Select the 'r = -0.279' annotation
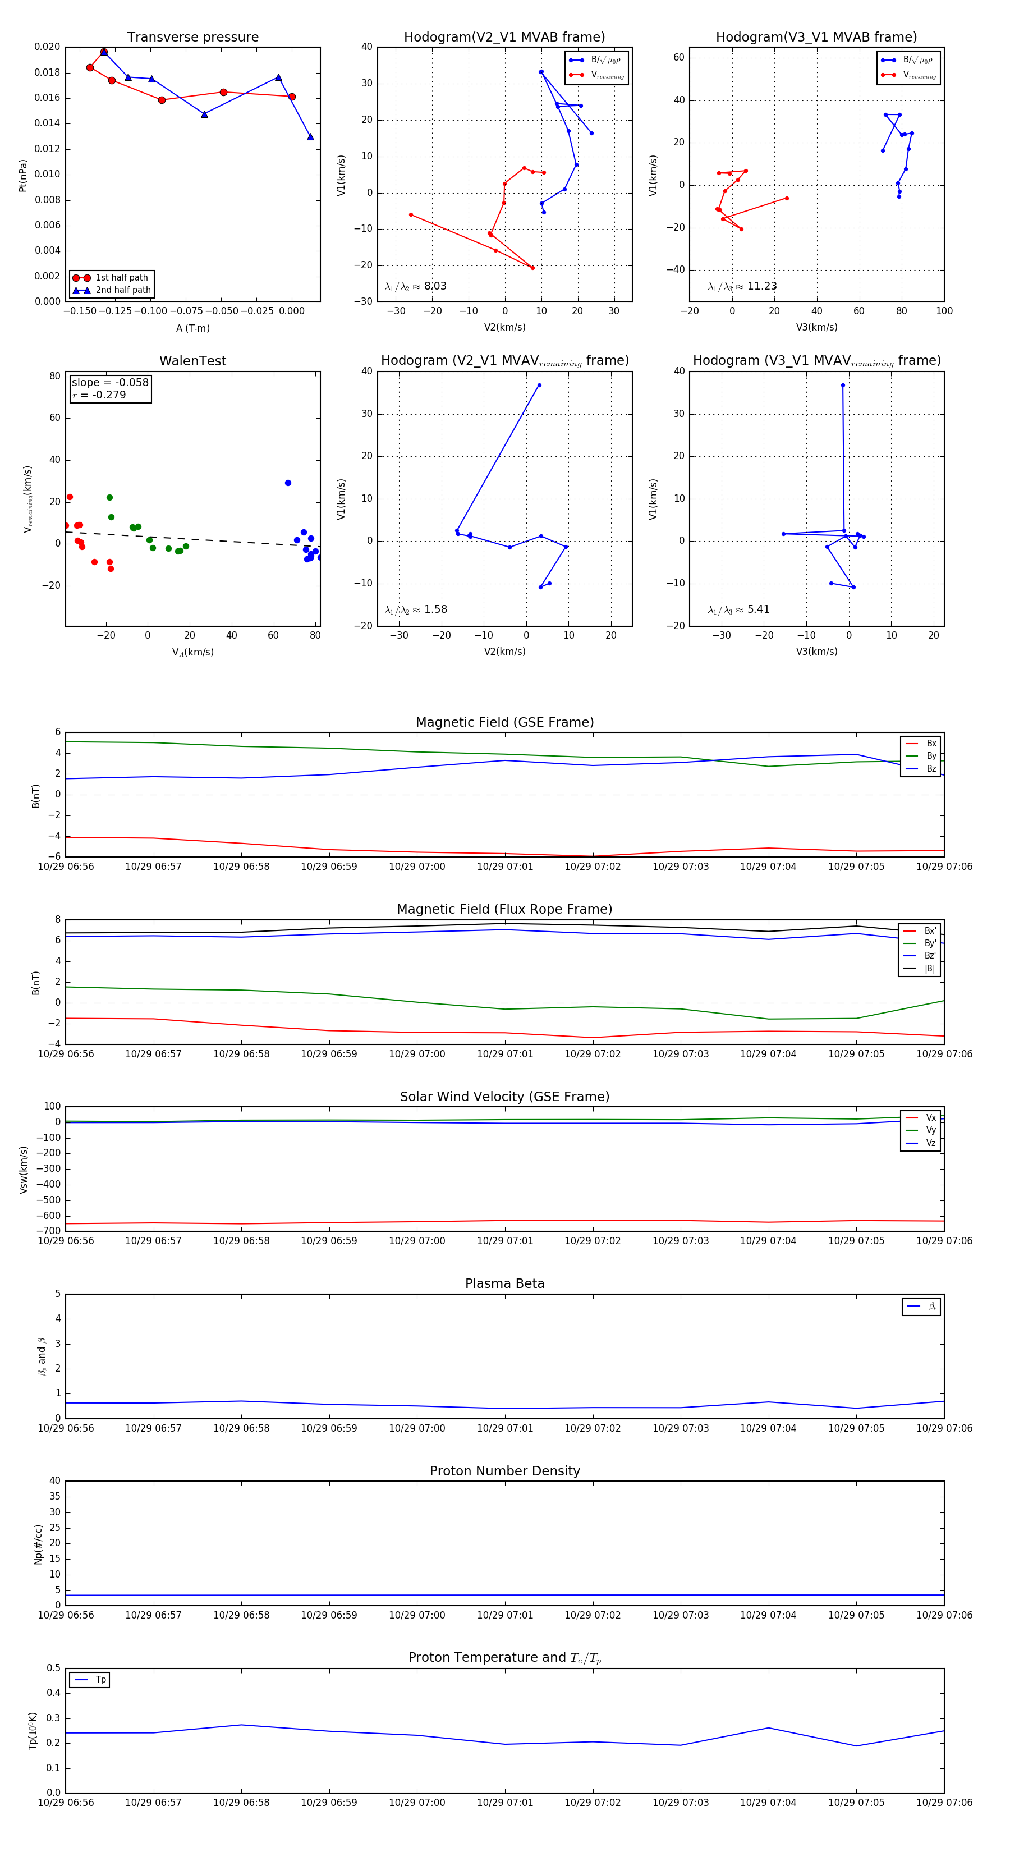The height and width of the screenshot is (1852, 1010). (x=99, y=396)
